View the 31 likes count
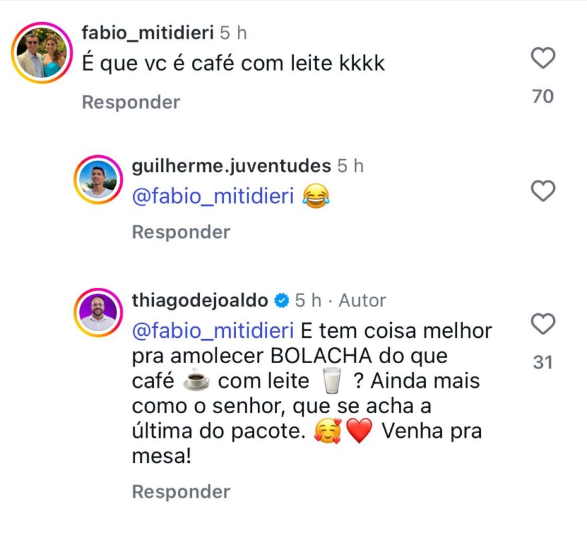The image size is (587, 533). click(x=544, y=362)
